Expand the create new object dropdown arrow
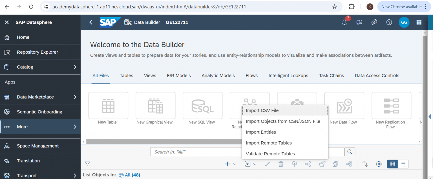The image size is (433, 179). 234,164
